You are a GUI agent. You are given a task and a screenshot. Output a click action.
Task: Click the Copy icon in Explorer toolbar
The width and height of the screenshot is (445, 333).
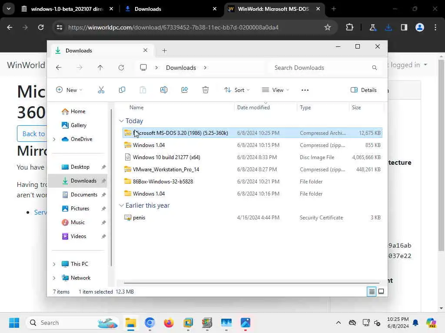coord(122,90)
